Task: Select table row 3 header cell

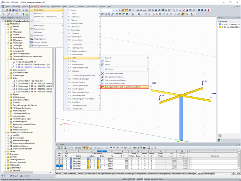Action: click(x=59, y=163)
